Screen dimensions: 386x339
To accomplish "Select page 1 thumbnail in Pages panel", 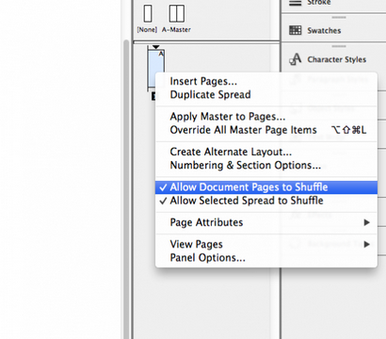I will click(156, 69).
